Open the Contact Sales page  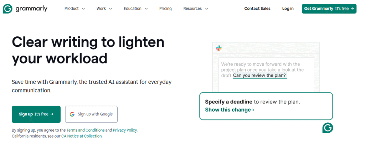point(257,9)
